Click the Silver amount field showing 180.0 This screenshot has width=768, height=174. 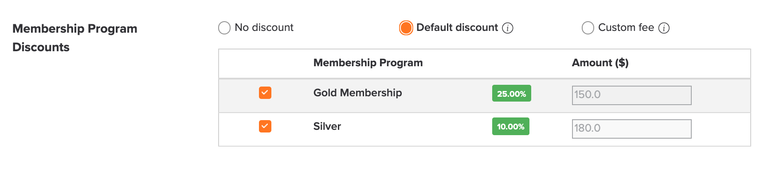(631, 129)
